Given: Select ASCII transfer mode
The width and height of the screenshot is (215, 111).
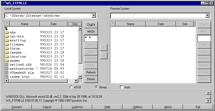Looking at the screenshot, I should coord(71,87).
